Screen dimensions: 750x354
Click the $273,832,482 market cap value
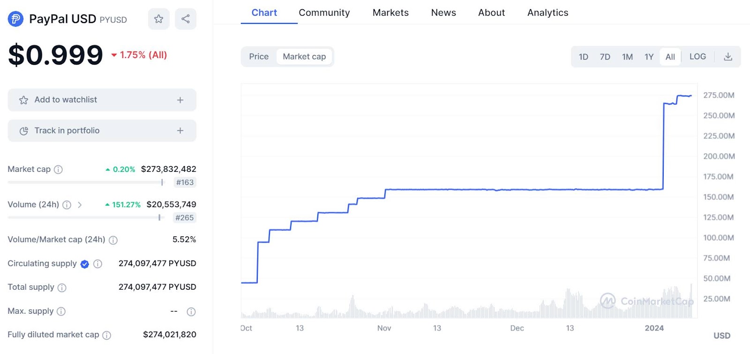coord(169,169)
